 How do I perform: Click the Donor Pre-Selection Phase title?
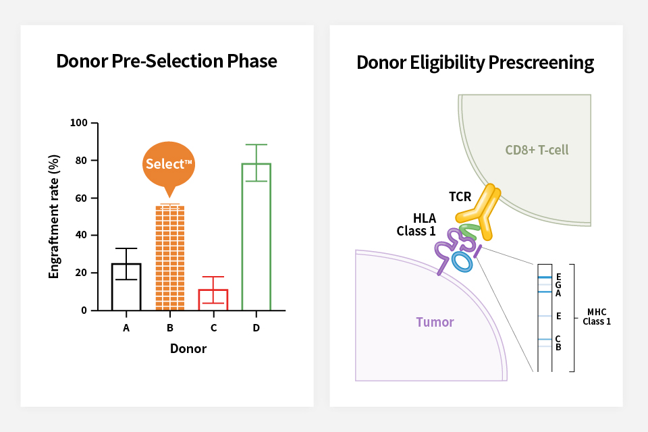point(167,61)
